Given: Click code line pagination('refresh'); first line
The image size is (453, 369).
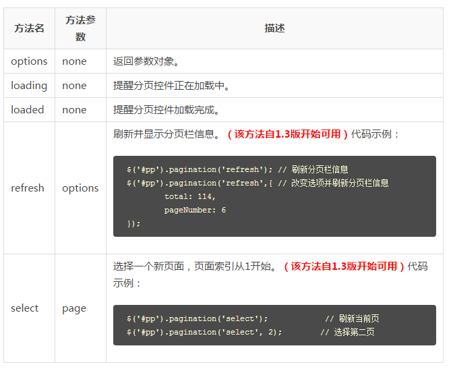Looking at the screenshot, I should click(x=200, y=169).
